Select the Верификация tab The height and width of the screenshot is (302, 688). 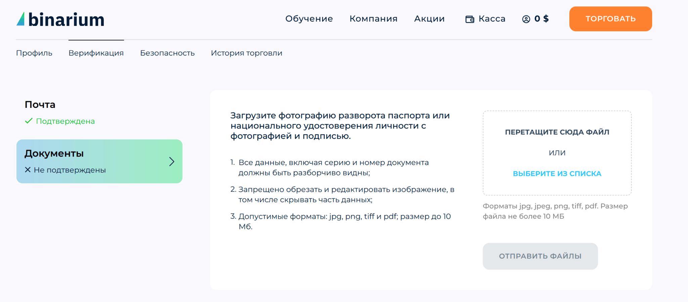tap(96, 53)
